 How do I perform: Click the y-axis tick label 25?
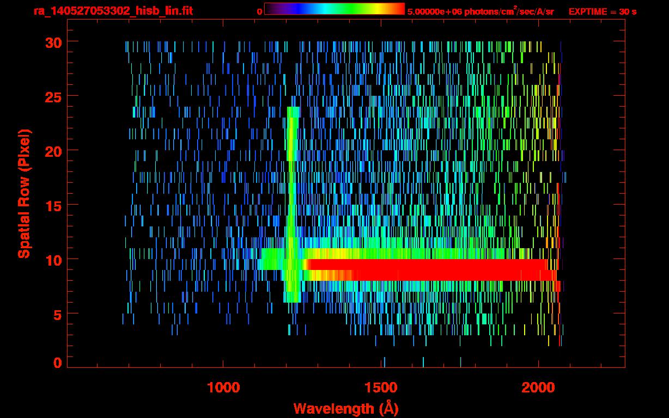point(53,96)
